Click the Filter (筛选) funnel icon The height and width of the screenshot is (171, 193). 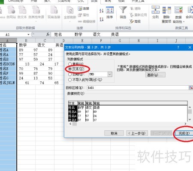pyautogui.click(x=123, y=10)
